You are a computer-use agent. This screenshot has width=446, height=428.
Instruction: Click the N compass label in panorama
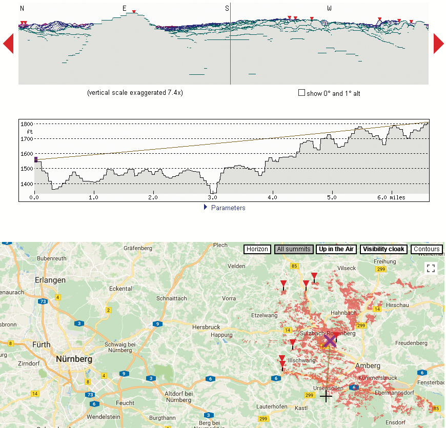coord(22,9)
